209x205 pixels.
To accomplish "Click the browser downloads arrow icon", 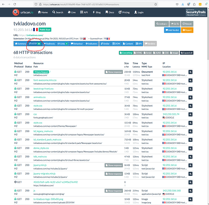I will click(x=183, y=4).
